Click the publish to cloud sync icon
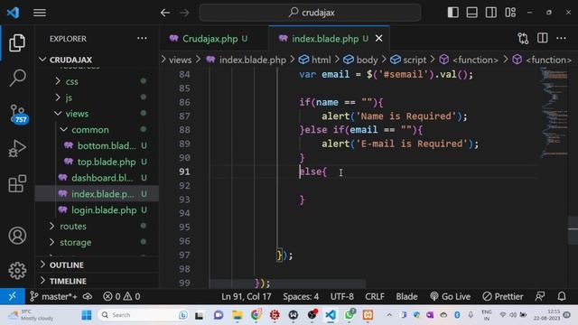Screen dimensions: 578x325 (x=88, y=297)
